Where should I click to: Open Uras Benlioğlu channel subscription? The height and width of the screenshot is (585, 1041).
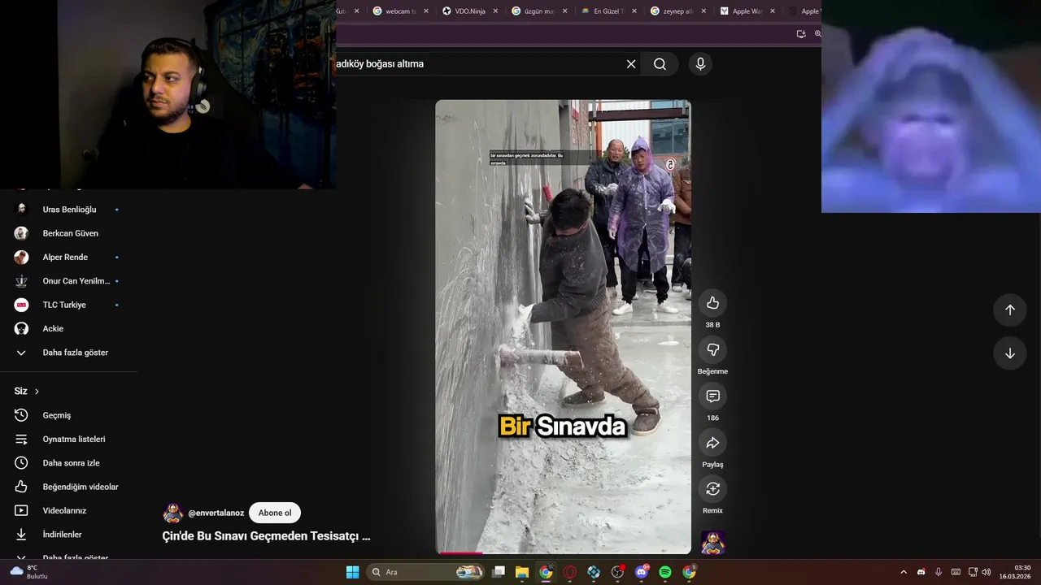click(68, 210)
